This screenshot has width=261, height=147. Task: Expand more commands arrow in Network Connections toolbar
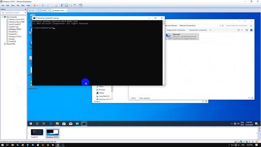click(210, 30)
